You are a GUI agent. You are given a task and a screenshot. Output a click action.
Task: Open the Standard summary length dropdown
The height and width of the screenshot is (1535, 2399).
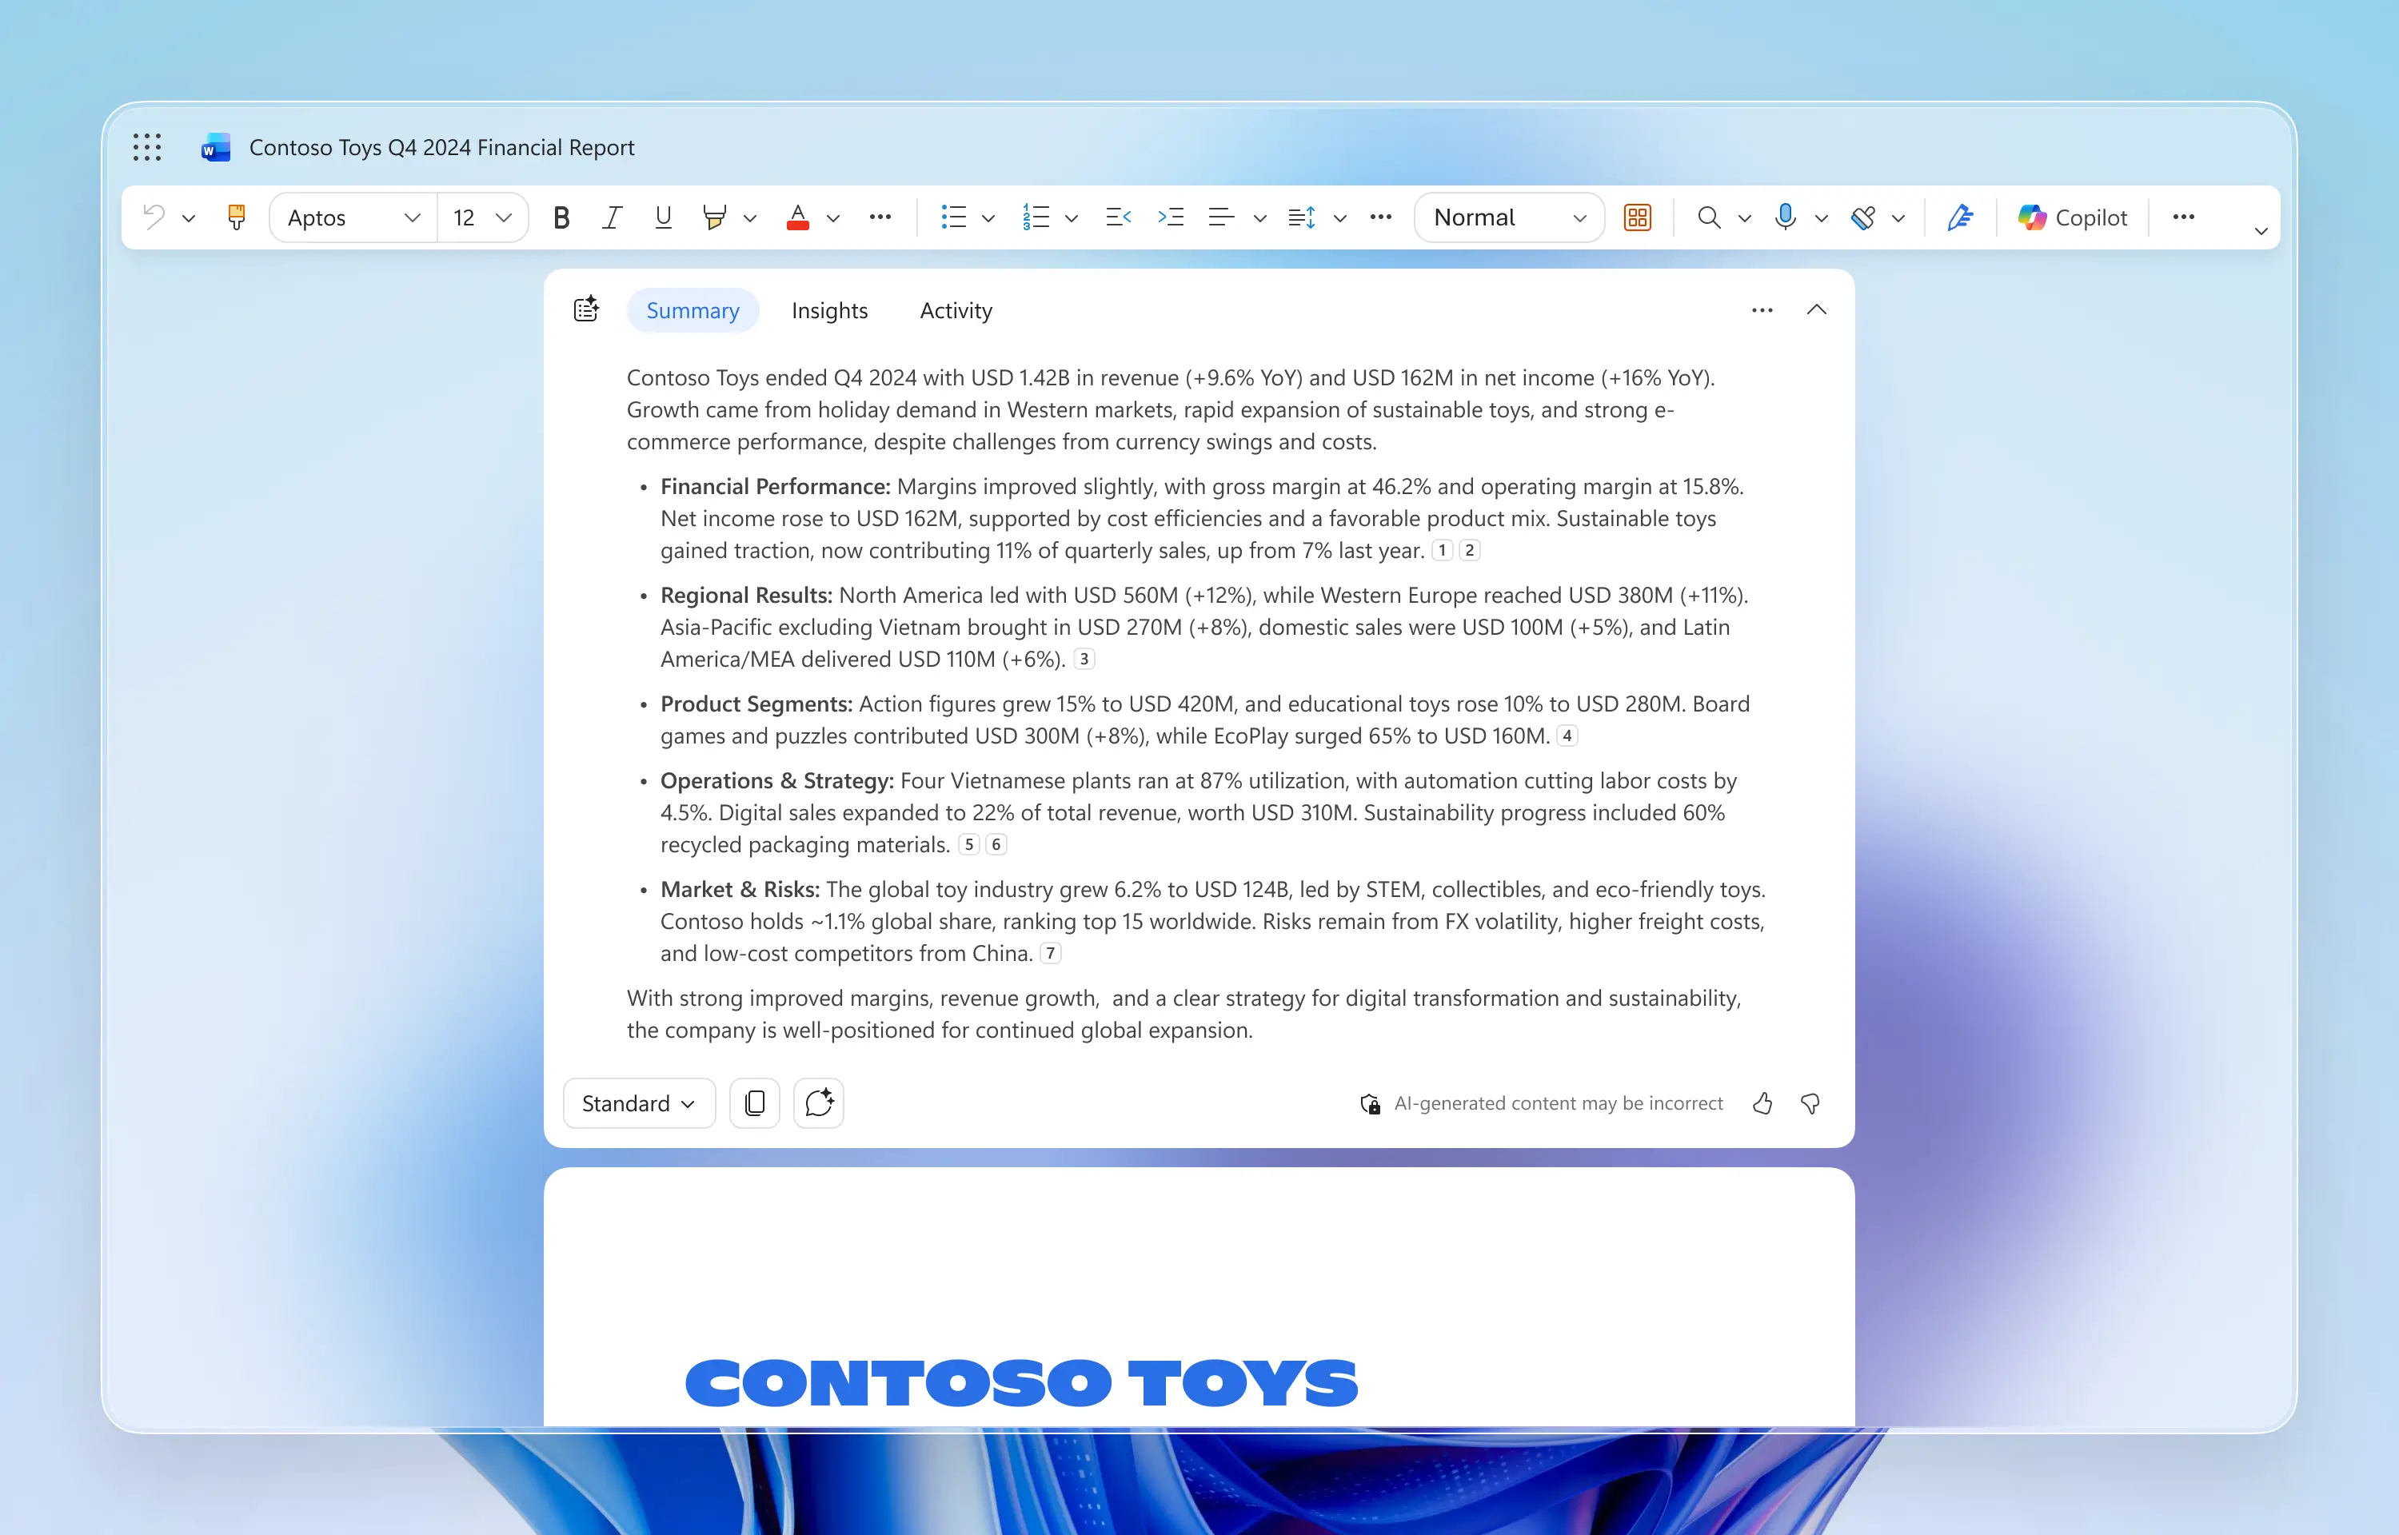639,1103
